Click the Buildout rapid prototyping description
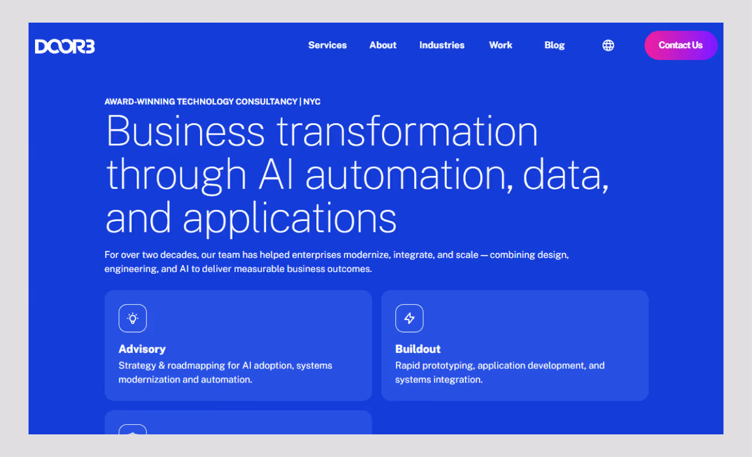752x457 pixels. coord(500,372)
